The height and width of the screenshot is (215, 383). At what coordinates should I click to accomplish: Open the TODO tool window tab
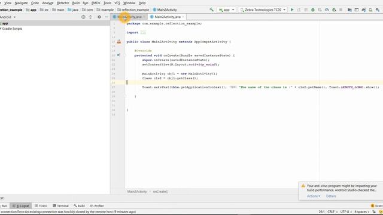(x=41, y=205)
